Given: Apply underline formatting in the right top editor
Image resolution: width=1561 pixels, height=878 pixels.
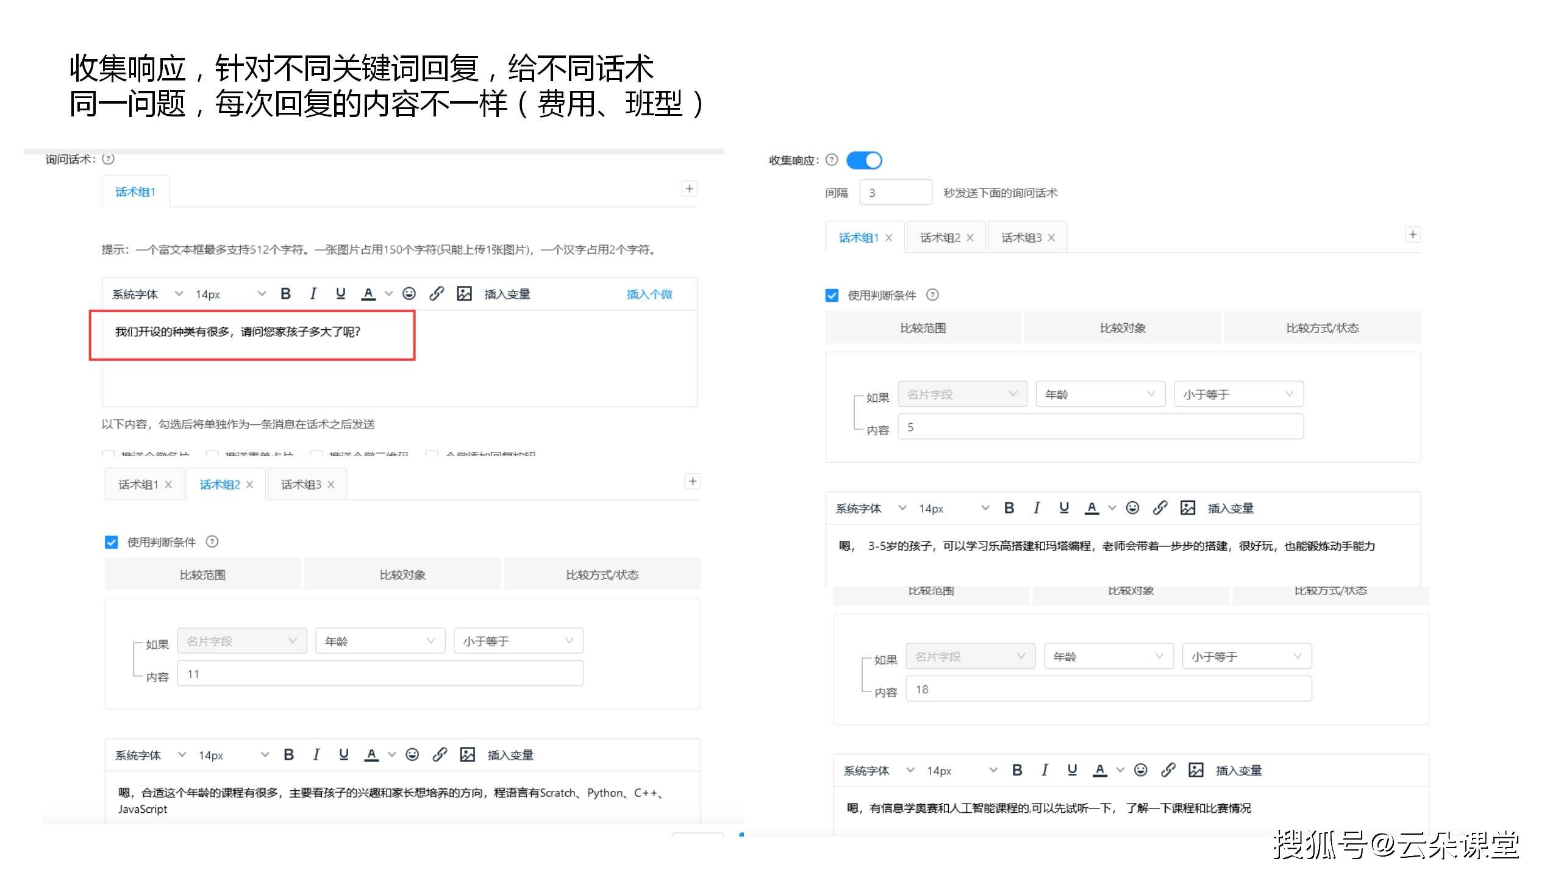Looking at the screenshot, I should tap(1064, 508).
